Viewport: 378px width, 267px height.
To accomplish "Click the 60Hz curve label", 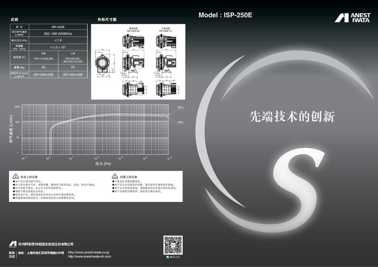I will coord(180,107).
